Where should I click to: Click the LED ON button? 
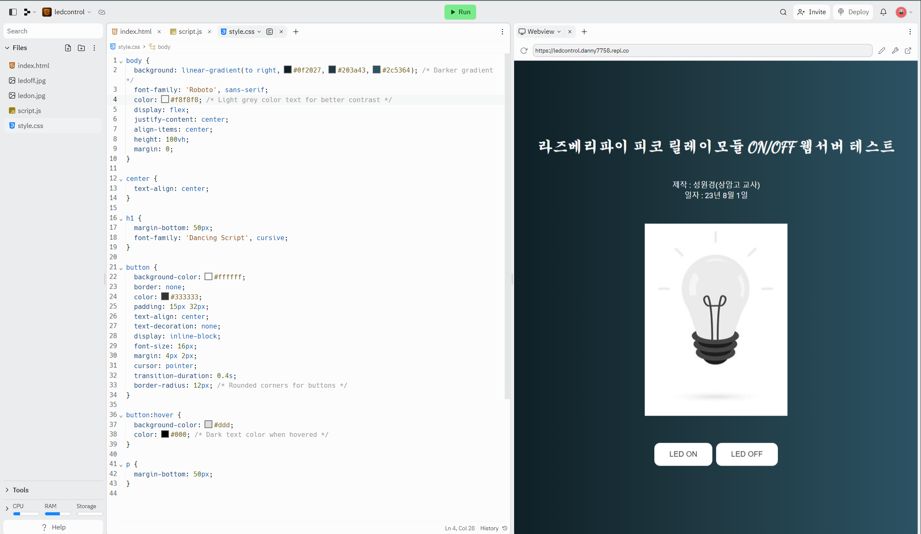point(683,454)
